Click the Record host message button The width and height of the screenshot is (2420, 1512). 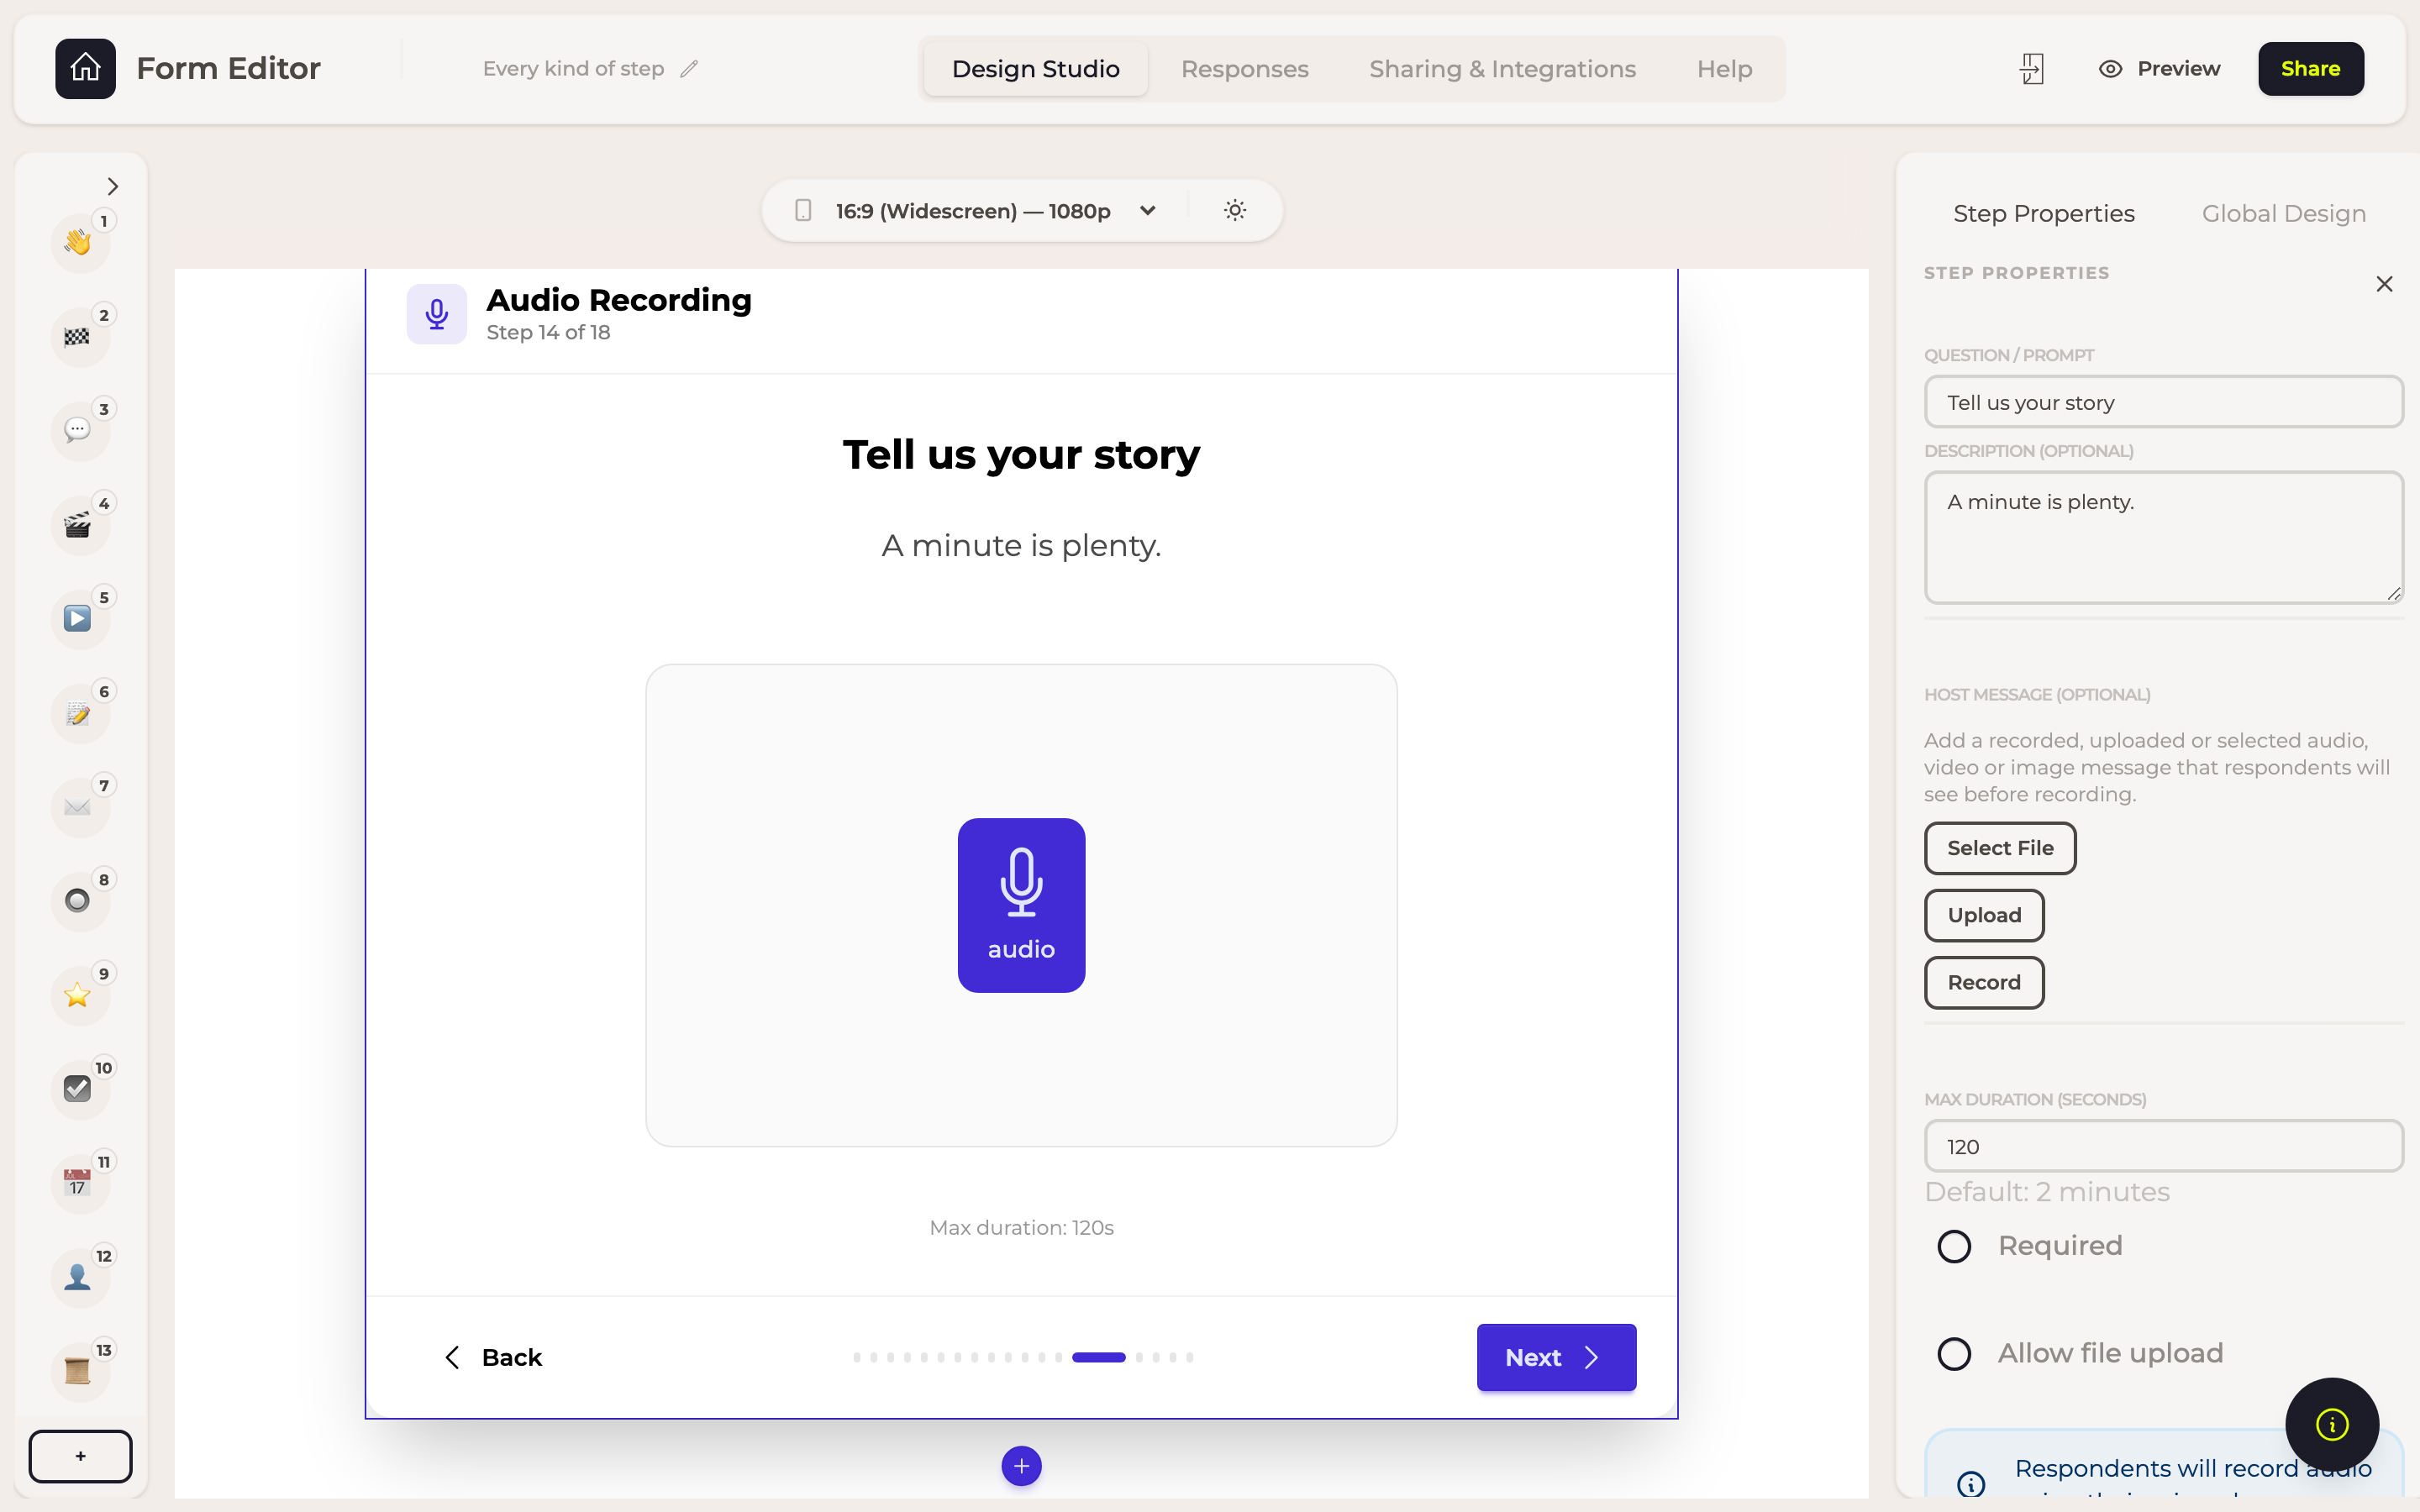point(1984,982)
